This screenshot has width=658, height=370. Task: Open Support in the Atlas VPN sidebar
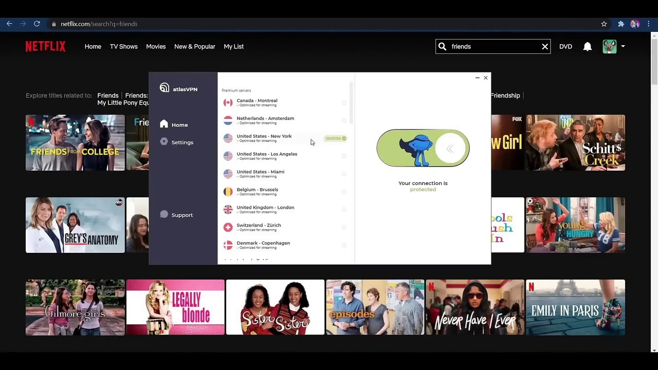coord(176,215)
